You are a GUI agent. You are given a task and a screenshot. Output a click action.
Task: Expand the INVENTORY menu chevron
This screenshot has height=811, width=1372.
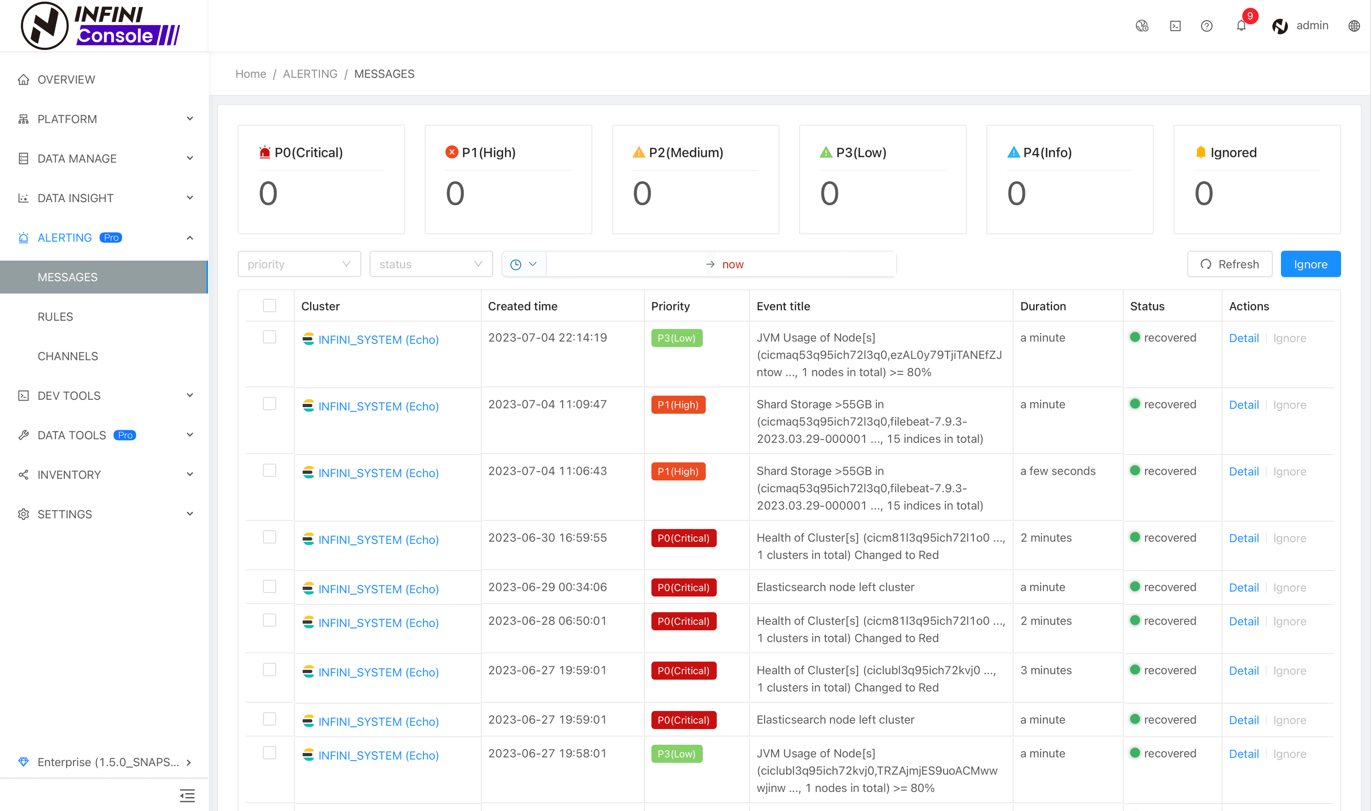coord(190,474)
